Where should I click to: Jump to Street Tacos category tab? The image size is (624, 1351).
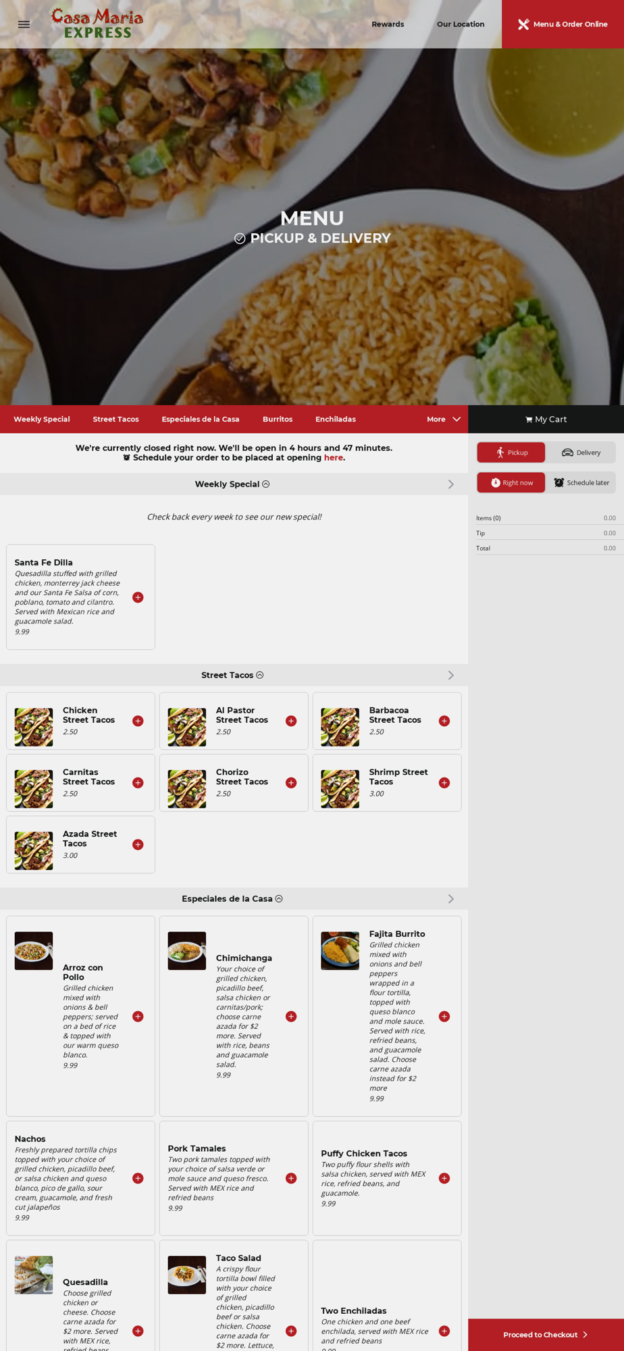[116, 419]
